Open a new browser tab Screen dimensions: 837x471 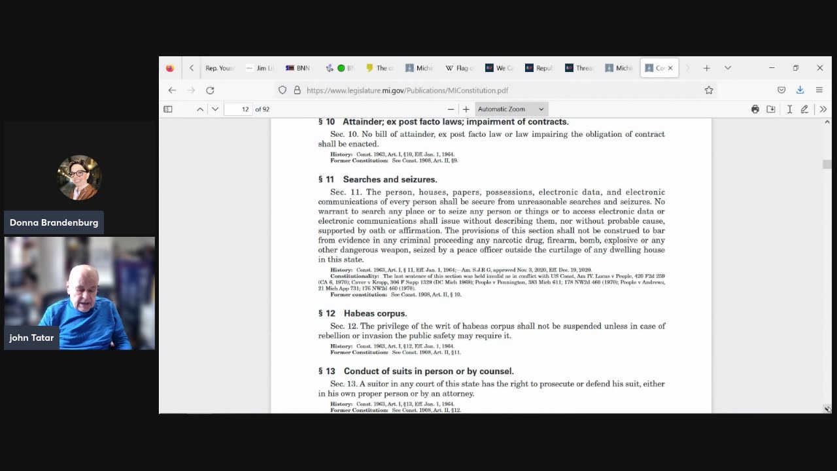pyautogui.click(x=706, y=68)
